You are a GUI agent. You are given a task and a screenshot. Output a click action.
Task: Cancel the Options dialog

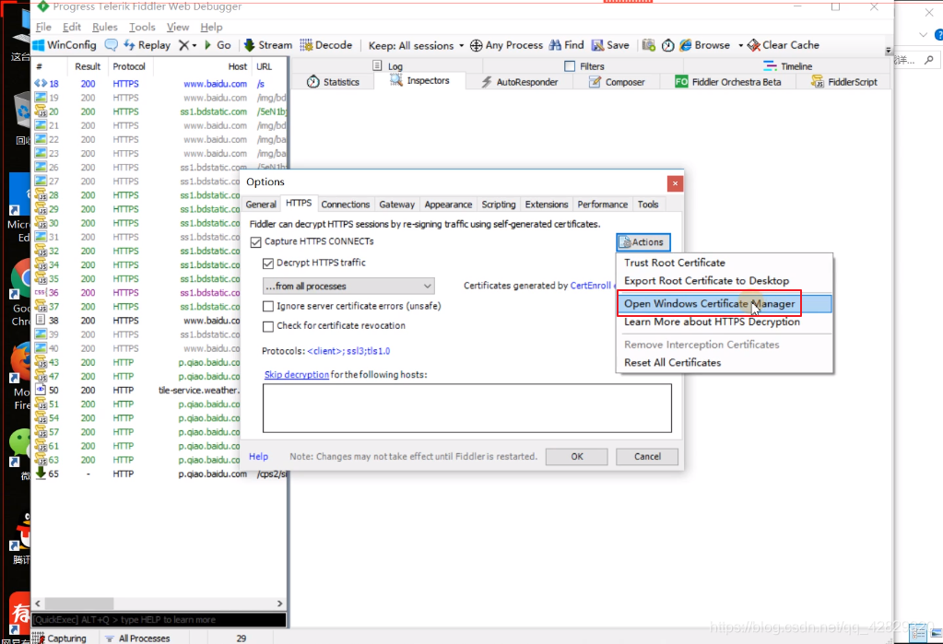(x=647, y=456)
